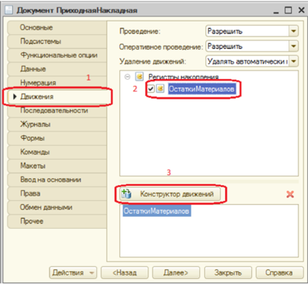Maximize the document window
The width and height of the screenshot is (308, 284).
point(288,10)
